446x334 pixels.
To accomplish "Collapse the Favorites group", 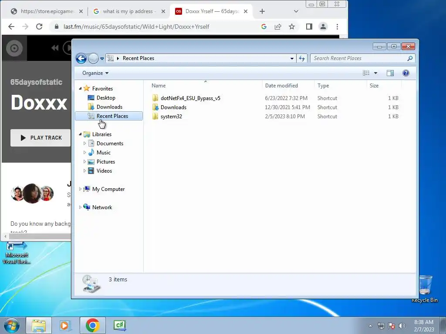I will (x=80, y=89).
